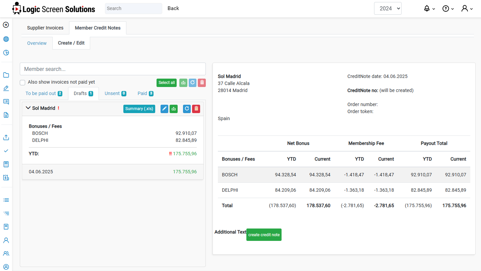The width and height of the screenshot is (481, 271).
Task: Click the faded payout icon beside Select all
Action: click(x=183, y=83)
